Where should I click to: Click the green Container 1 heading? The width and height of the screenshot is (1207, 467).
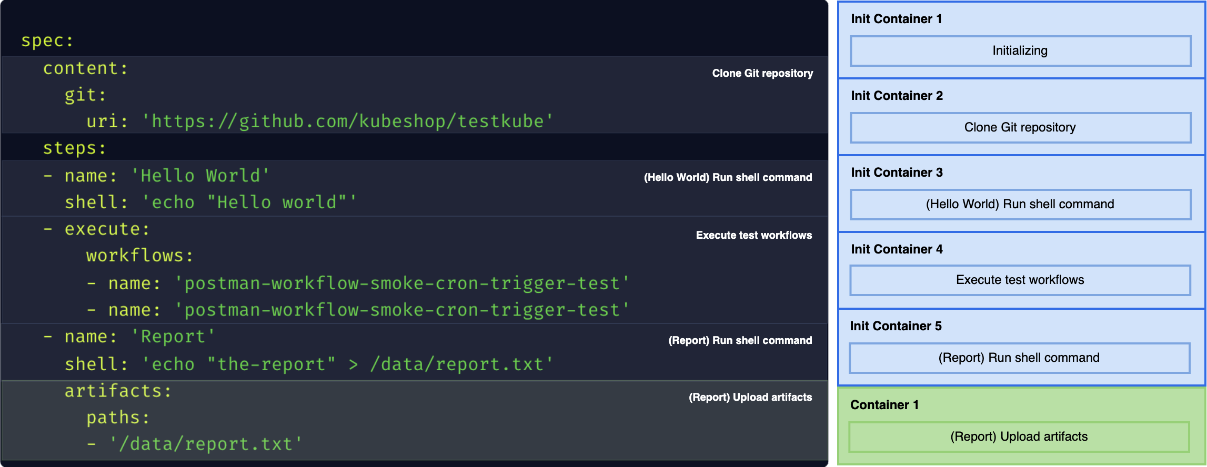(x=884, y=405)
